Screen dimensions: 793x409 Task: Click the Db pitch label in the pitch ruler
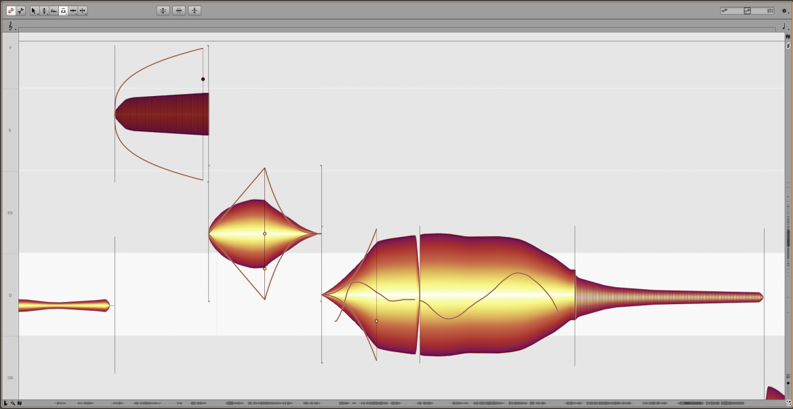click(x=10, y=378)
